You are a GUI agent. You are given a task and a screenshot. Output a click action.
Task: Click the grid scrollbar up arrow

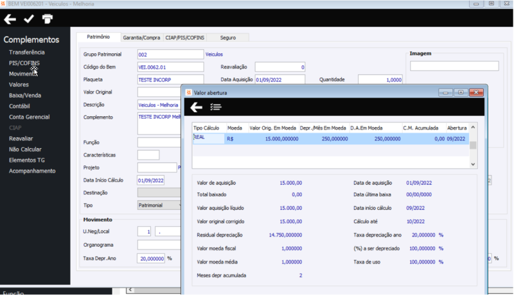click(473, 127)
